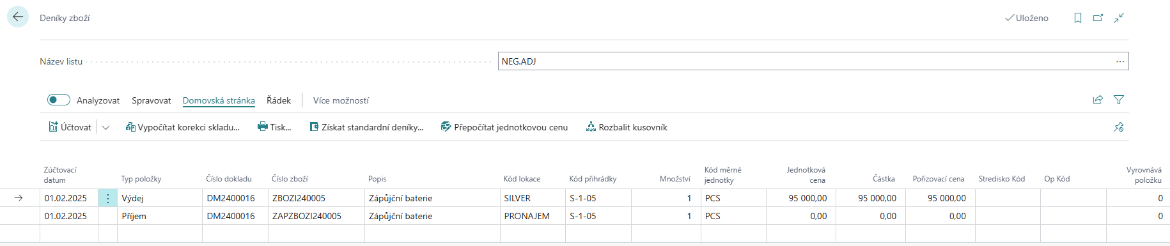The height and width of the screenshot is (246, 1170).
Task: Click the bookmark icon
Action: pos(1078,18)
